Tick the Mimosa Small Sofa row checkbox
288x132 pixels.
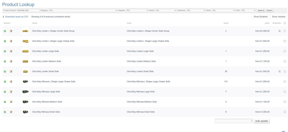285,112
